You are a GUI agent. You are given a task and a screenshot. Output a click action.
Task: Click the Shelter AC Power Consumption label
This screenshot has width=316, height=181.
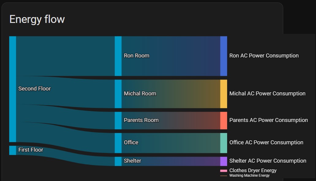(x=268, y=161)
